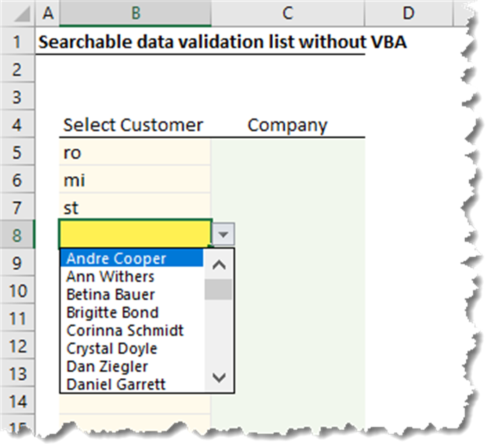
Task: Click the column D header
Action: pyautogui.click(x=408, y=12)
